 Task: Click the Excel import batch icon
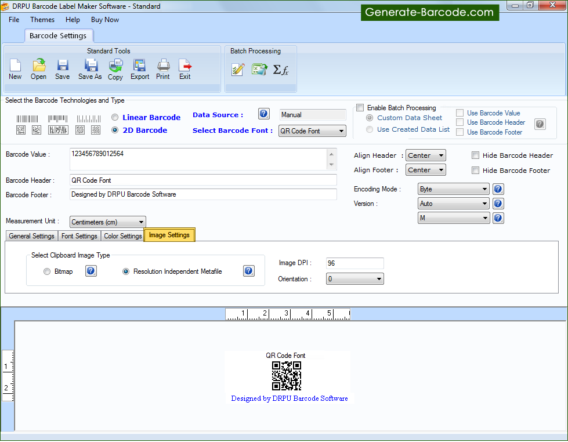click(x=259, y=69)
